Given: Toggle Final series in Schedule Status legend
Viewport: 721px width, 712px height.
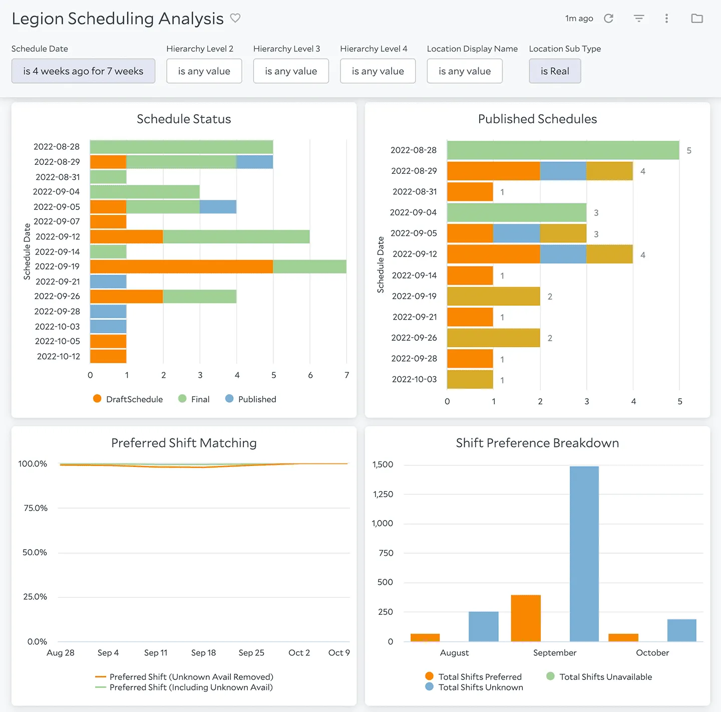Looking at the screenshot, I should (x=194, y=399).
